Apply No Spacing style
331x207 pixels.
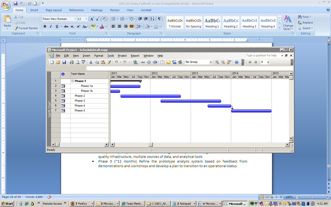(194, 23)
